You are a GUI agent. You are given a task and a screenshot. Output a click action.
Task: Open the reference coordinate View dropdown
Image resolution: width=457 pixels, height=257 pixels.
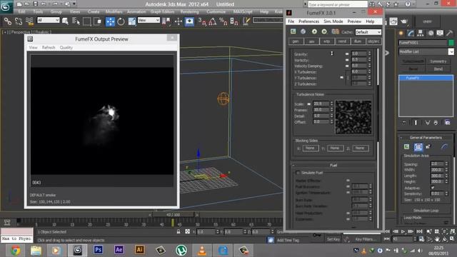coord(149,20)
